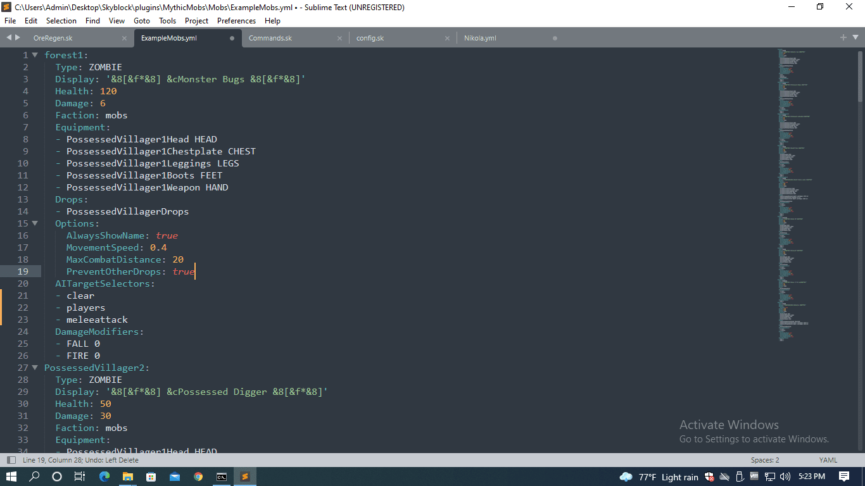Viewport: 865px width, 486px height.
Task: Click the unsaved dot on ExampleMobs.yml tab
Action: [232, 38]
